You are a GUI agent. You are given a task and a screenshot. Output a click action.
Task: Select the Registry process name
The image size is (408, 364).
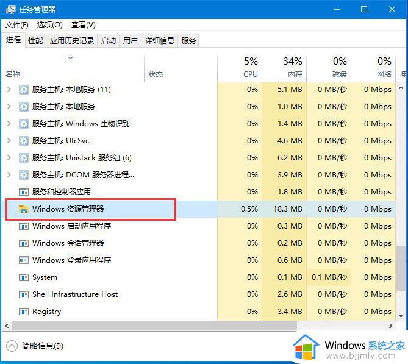46,312
